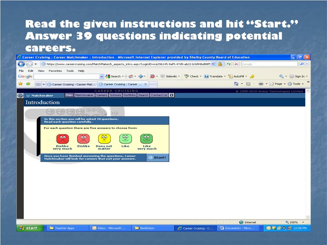Click the Google toolbar wrench settings icon

coord(281,76)
